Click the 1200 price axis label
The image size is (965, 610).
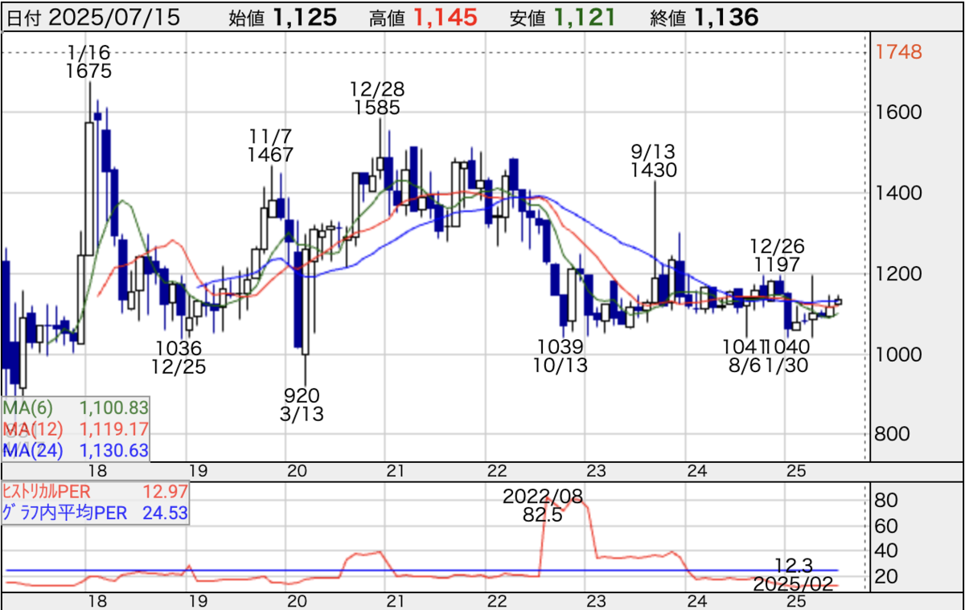(x=898, y=273)
